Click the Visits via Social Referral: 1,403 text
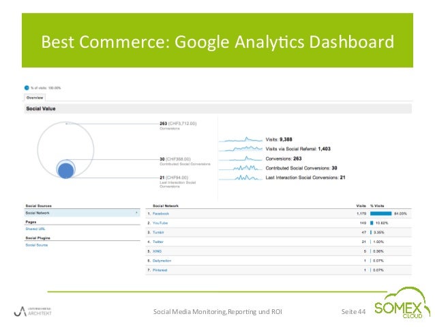This screenshot has height=327, width=435. coord(298,149)
